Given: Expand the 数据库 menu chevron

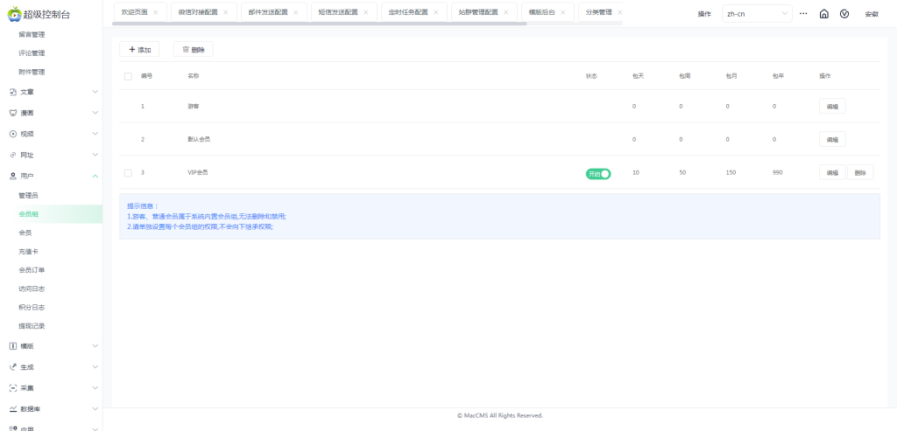Looking at the screenshot, I should click(x=95, y=409).
